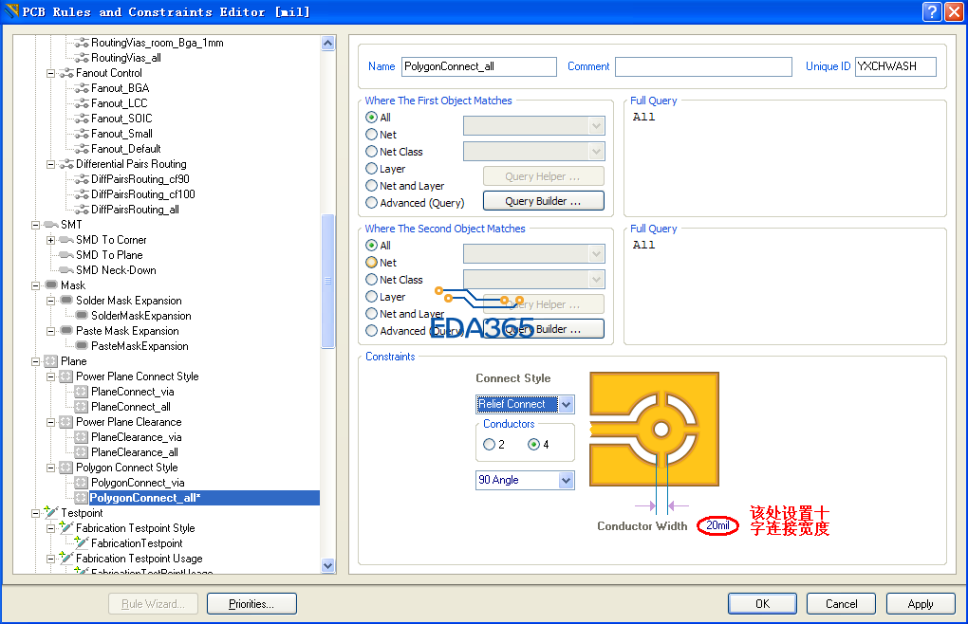Edit the rule Name field
Image resolution: width=968 pixels, height=624 pixels.
pos(479,66)
